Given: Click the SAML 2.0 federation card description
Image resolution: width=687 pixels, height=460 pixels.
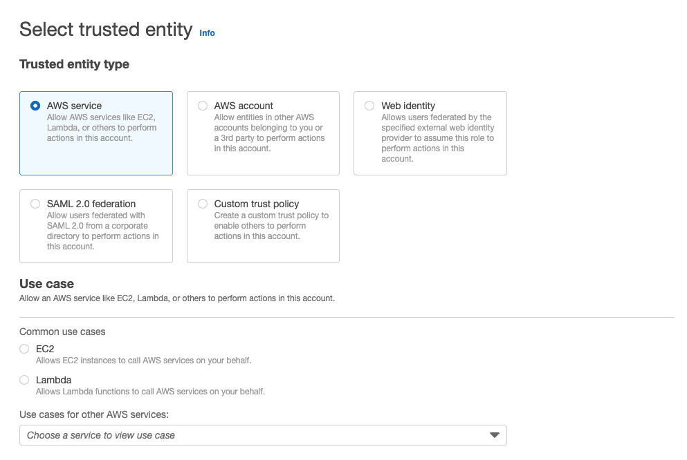Looking at the screenshot, I should click(x=102, y=231).
